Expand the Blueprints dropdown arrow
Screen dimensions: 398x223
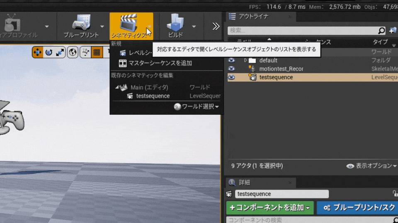[102, 26]
